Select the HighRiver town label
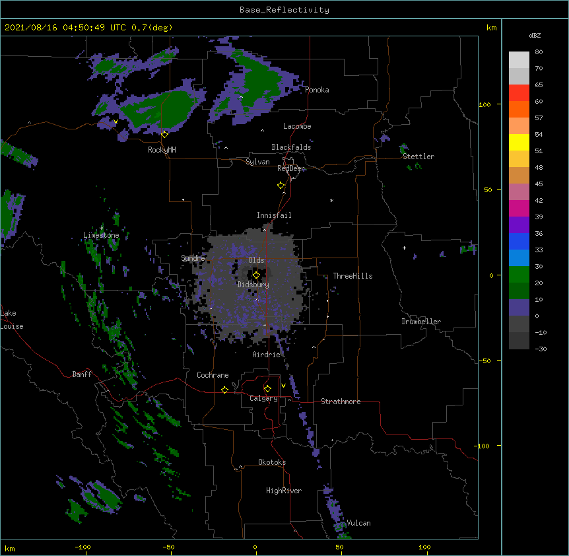Screen dimensions: 569x556 pos(284,491)
